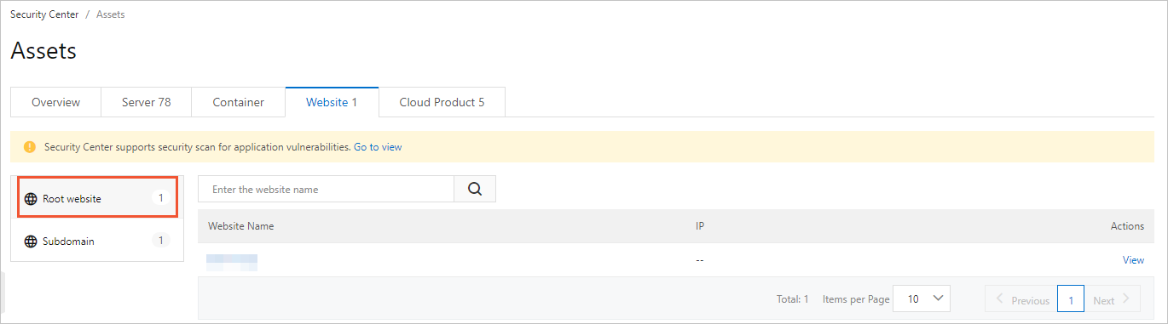Switch to the Overview tab

tap(55, 102)
